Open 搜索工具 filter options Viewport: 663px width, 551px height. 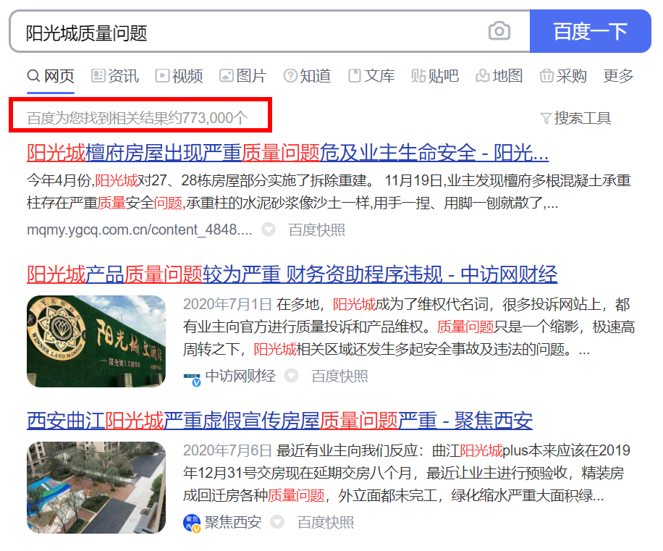point(576,118)
